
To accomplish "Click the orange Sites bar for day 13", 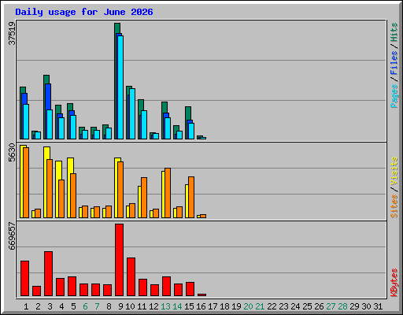I will 168,193.
